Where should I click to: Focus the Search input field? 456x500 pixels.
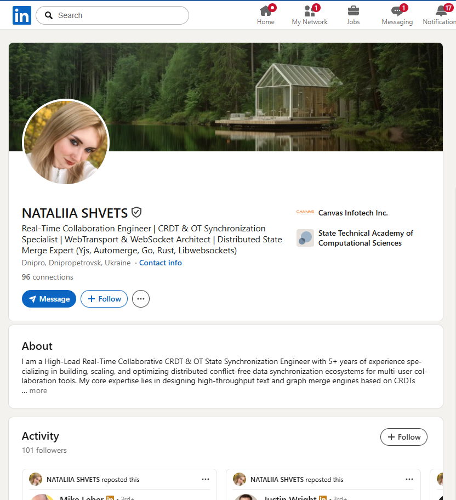coord(112,15)
